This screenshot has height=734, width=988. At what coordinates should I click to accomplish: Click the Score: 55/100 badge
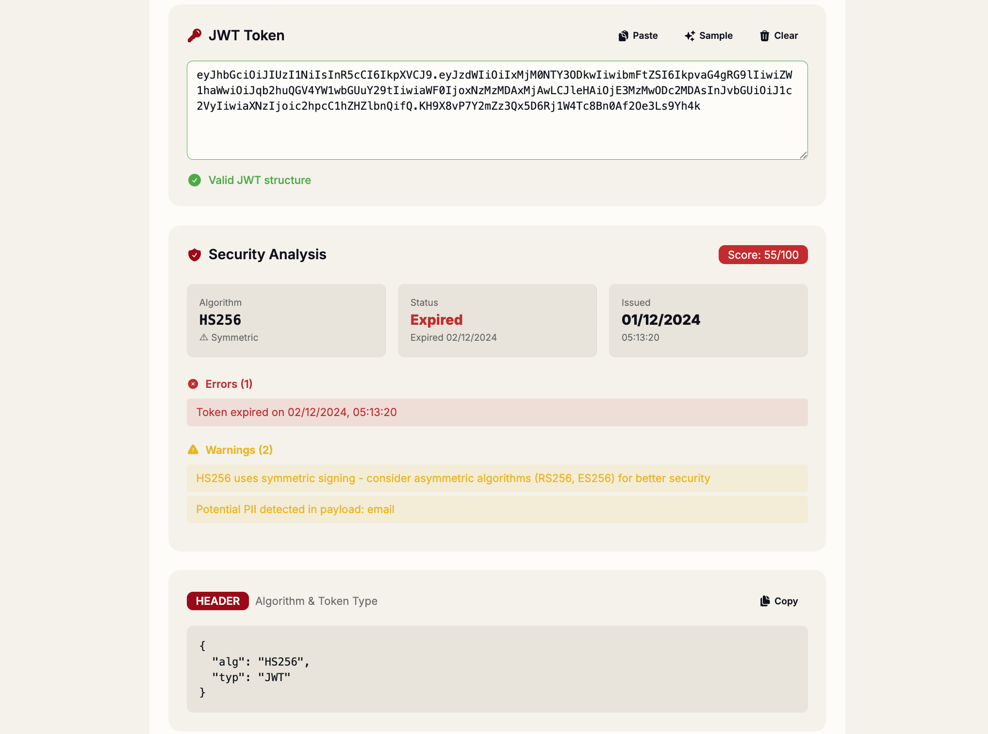[x=762, y=254]
